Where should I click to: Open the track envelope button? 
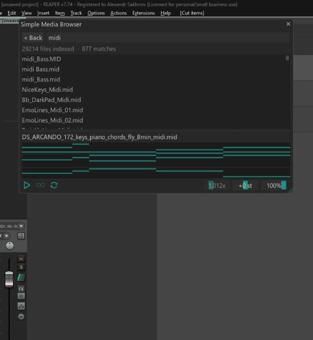[x=21, y=306]
